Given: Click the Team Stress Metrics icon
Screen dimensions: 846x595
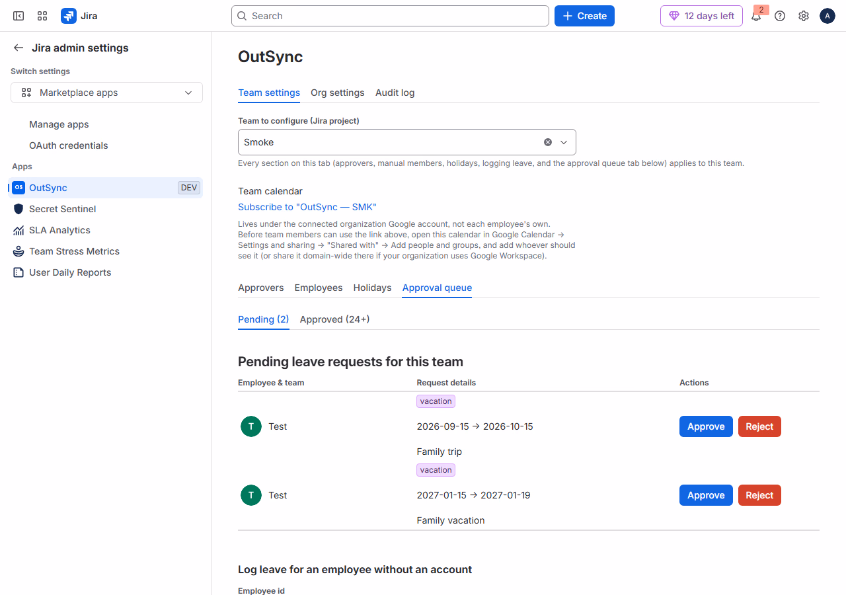Looking at the screenshot, I should click(19, 251).
